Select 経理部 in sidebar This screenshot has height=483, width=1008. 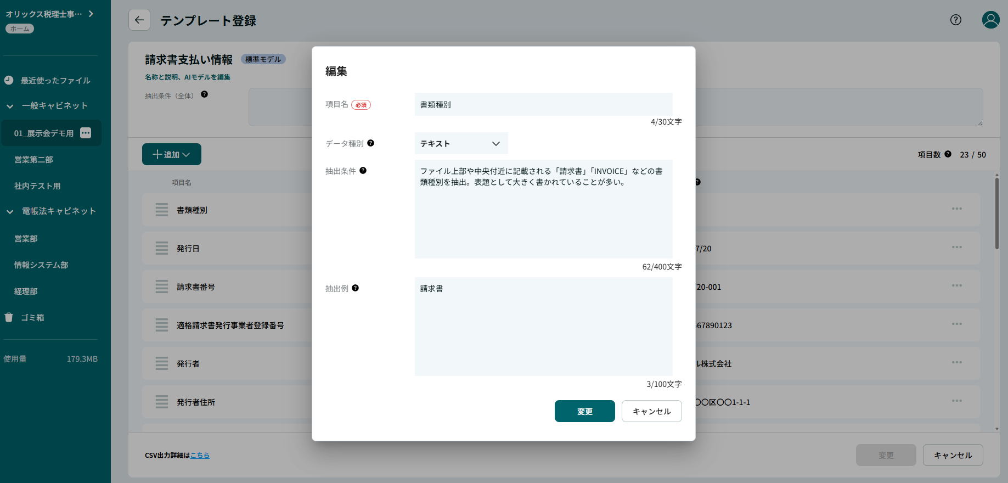[x=26, y=291]
